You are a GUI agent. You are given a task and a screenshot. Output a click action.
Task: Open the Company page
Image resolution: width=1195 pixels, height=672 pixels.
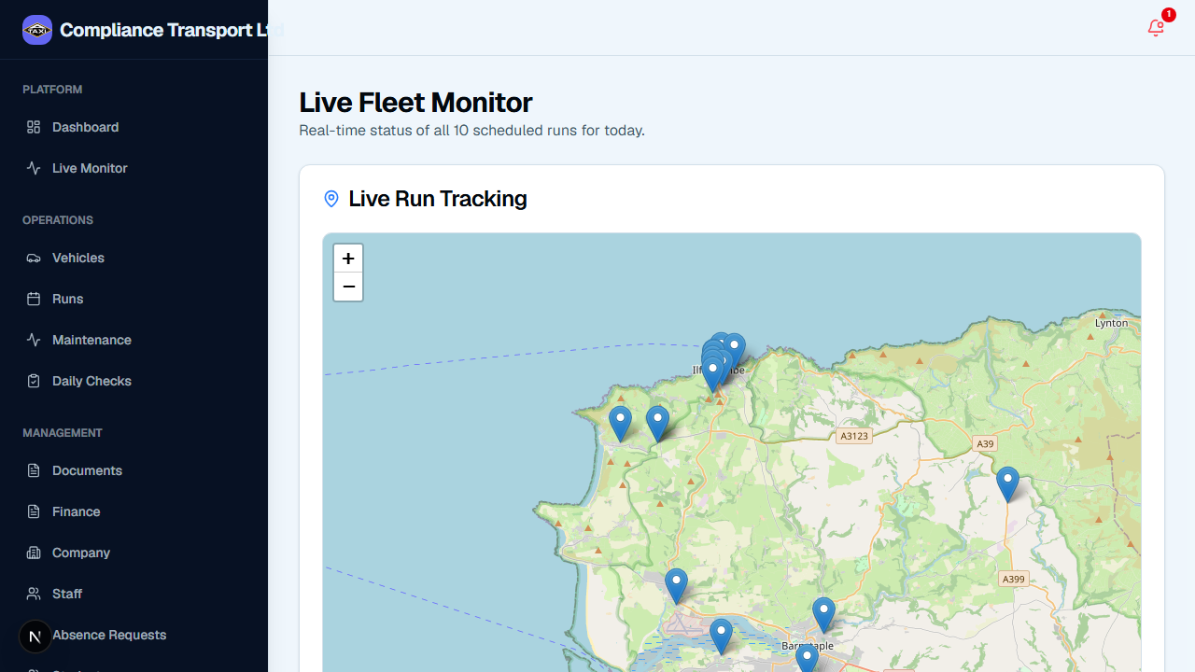(x=134, y=553)
